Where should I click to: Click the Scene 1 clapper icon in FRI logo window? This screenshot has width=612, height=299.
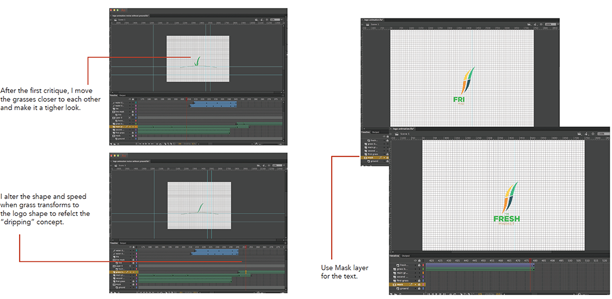coord(368,24)
